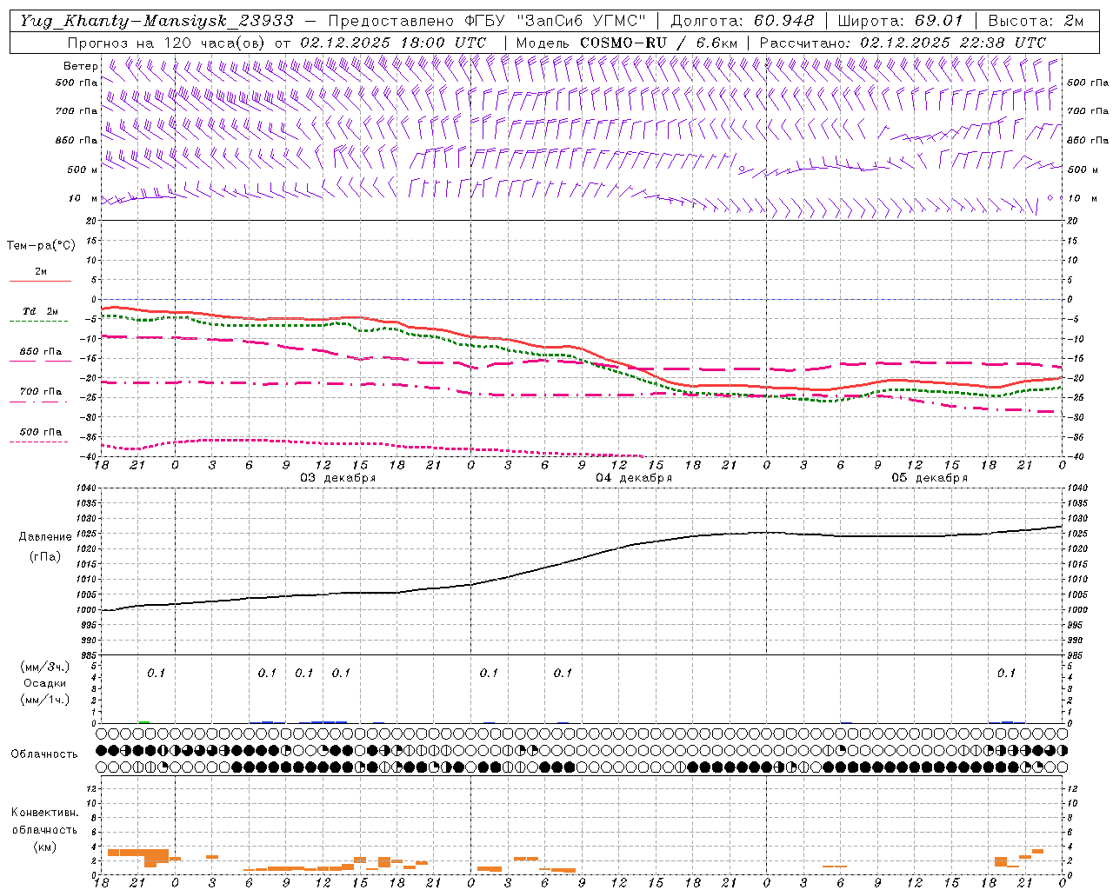Select the Td 2м legend label

point(41,311)
